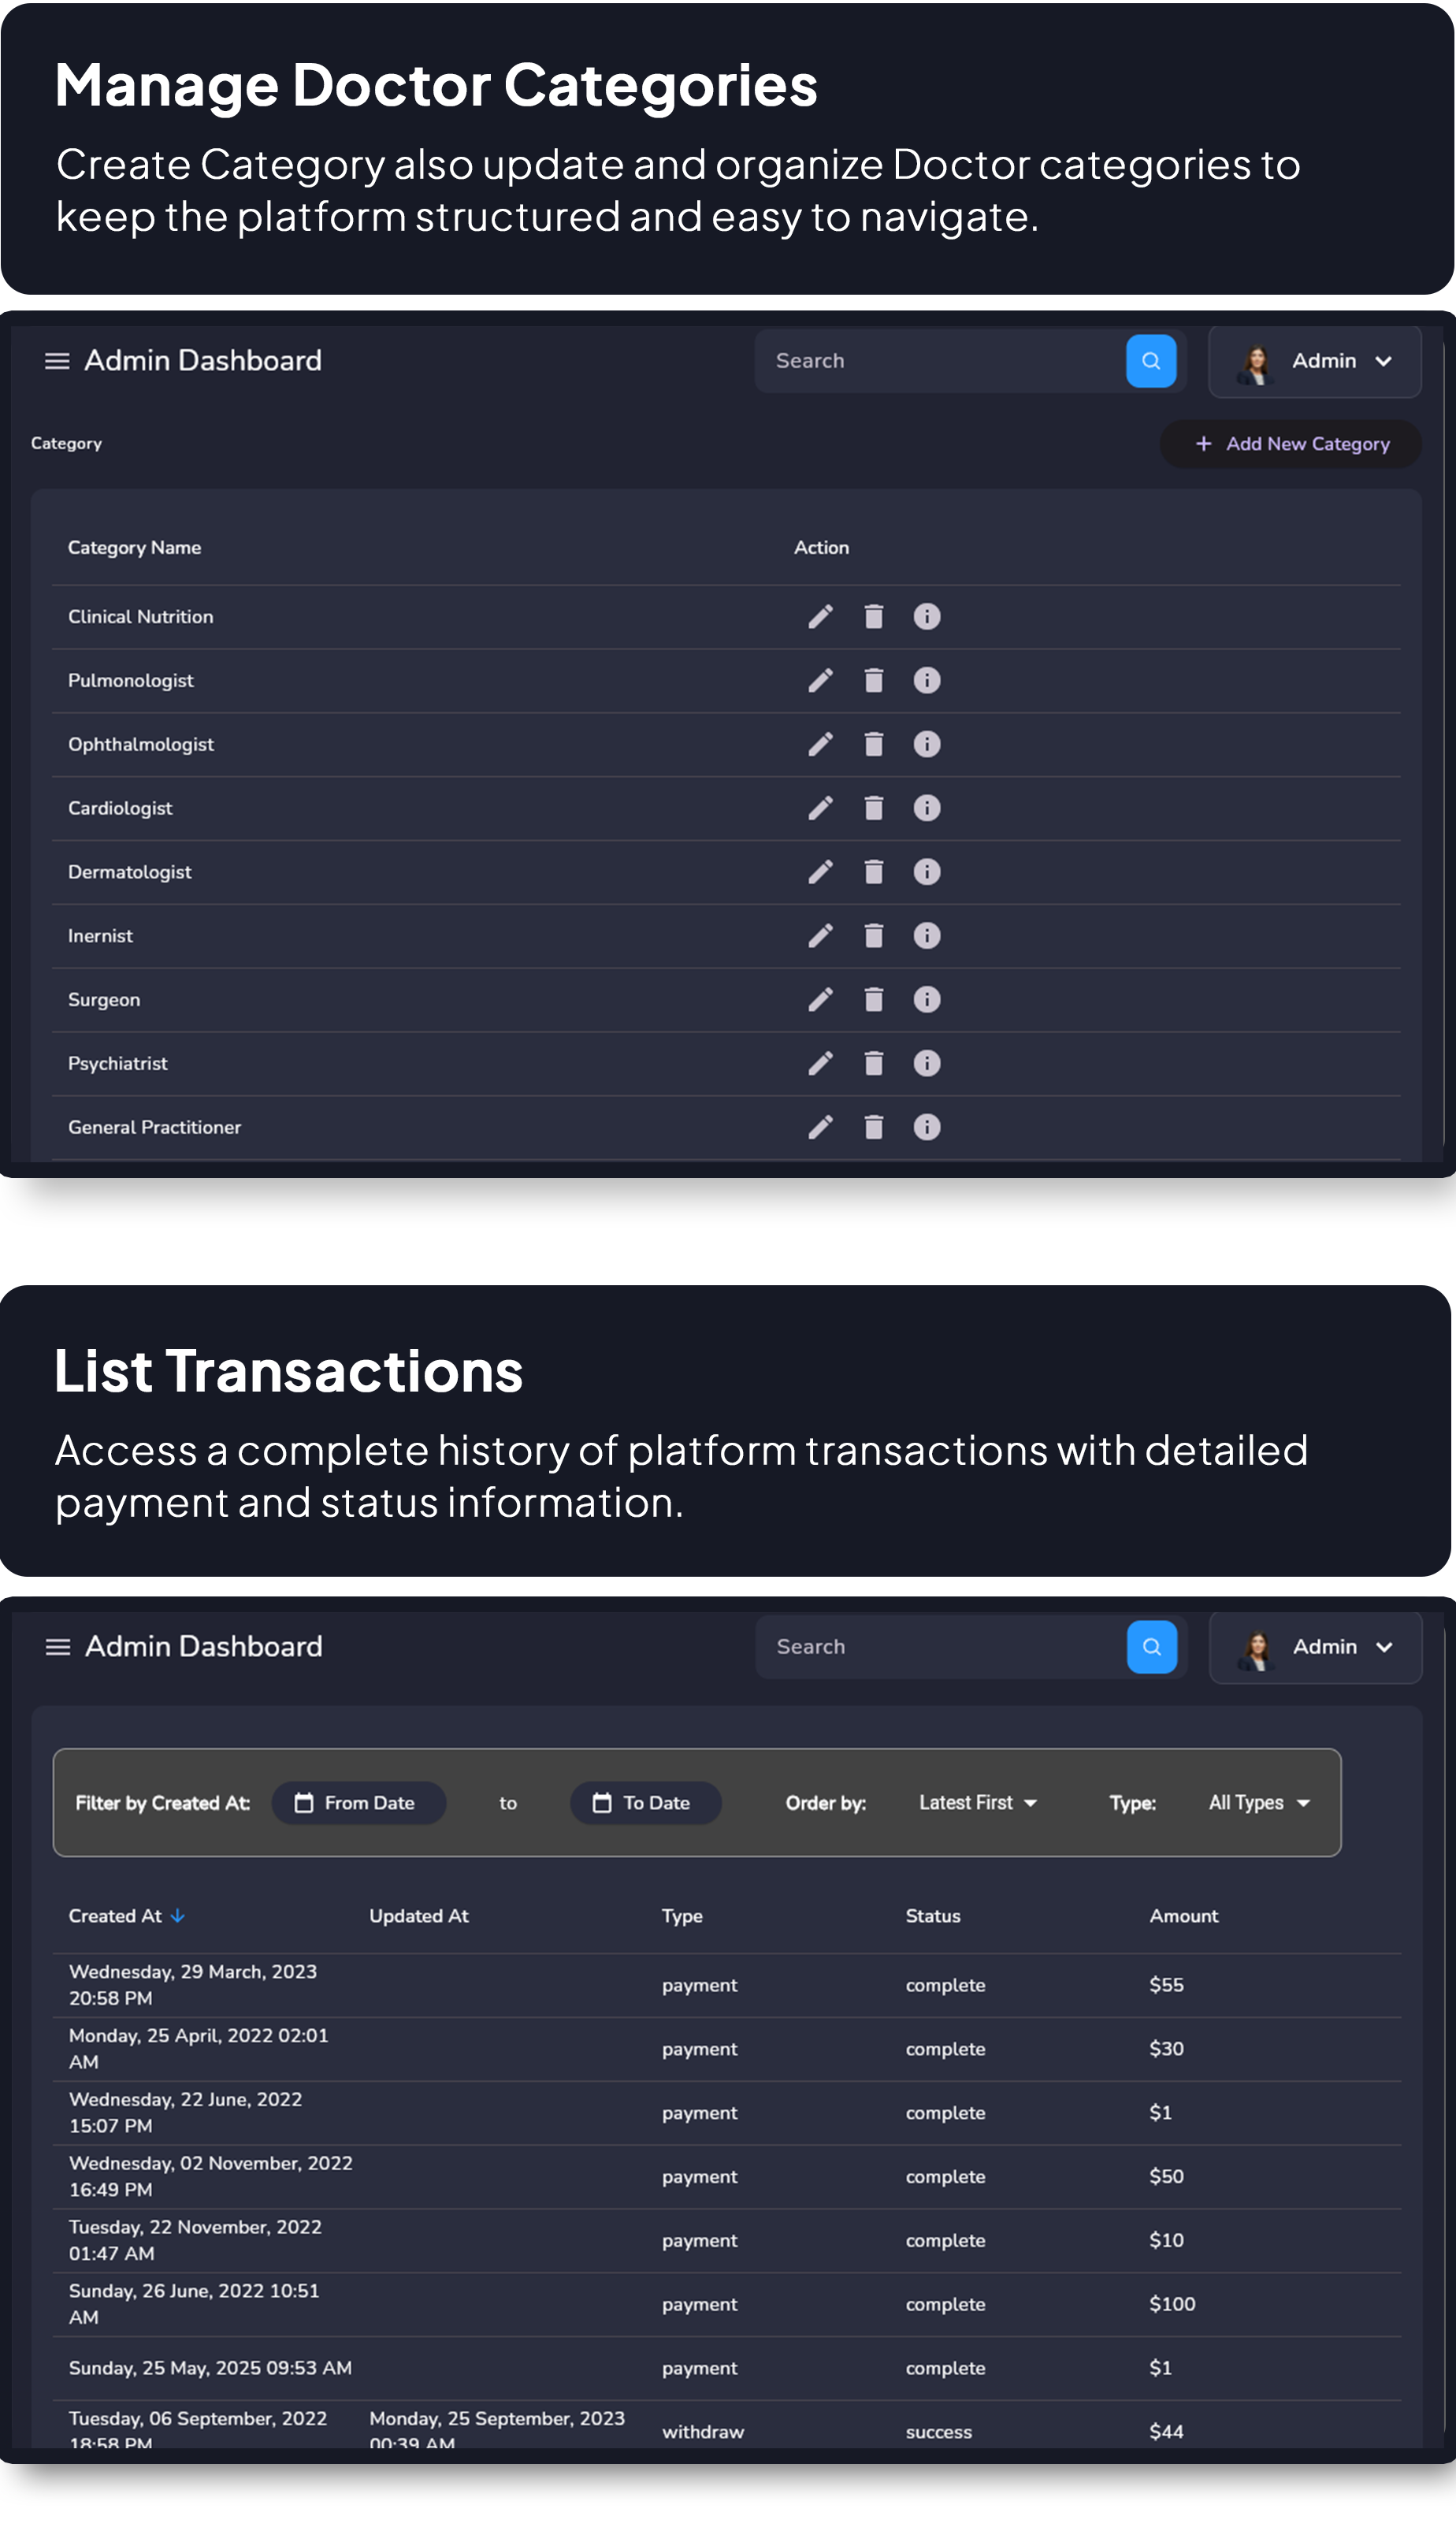
Task: Click the blue search icon in top dashboard
Action: tap(1151, 360)
